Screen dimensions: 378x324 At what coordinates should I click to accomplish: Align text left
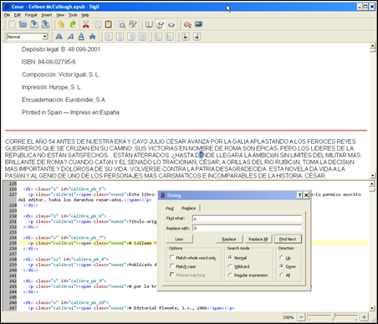click(x=109, y=37)
